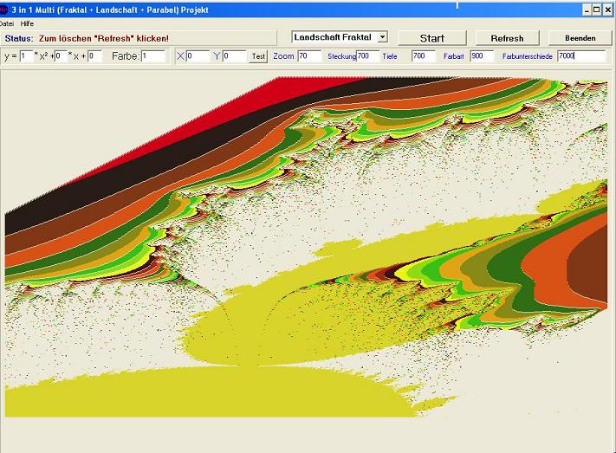The height and width of the screenshot is (453, 616).
Task: Select the constant term input field
Action: (x=94, y=56)
